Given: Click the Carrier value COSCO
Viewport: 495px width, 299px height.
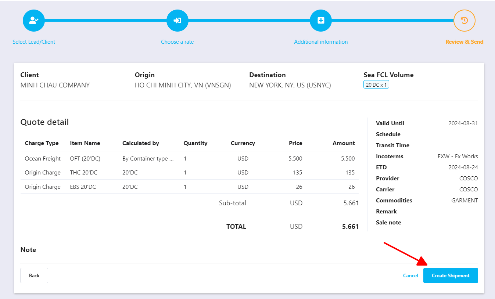Looking at the screenshot, I should [469, 190].
